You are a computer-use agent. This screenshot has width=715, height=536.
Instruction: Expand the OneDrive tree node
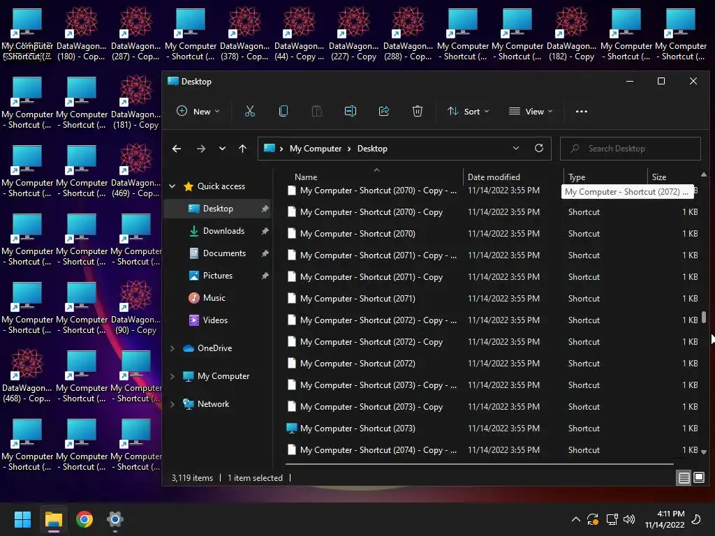click(172, 348)
